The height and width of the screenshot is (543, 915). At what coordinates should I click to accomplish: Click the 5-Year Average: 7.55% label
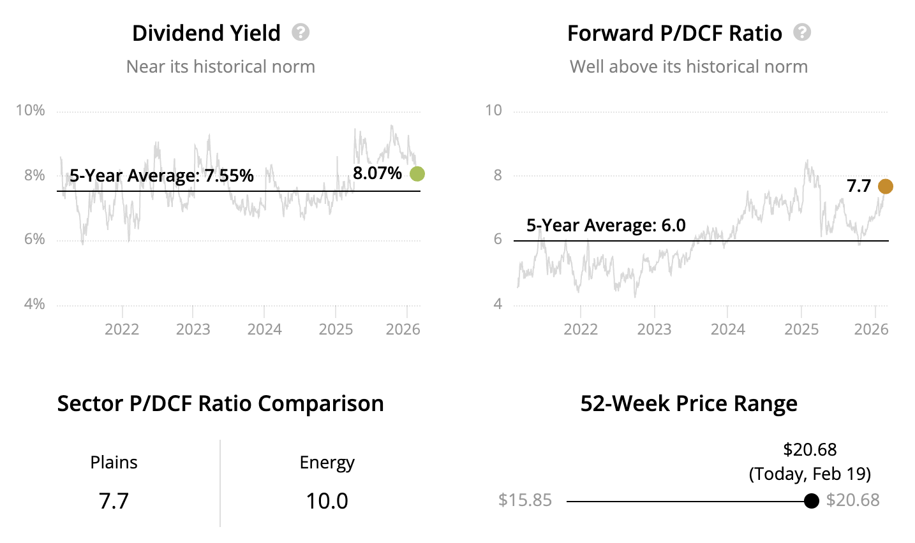coord(161,176)
